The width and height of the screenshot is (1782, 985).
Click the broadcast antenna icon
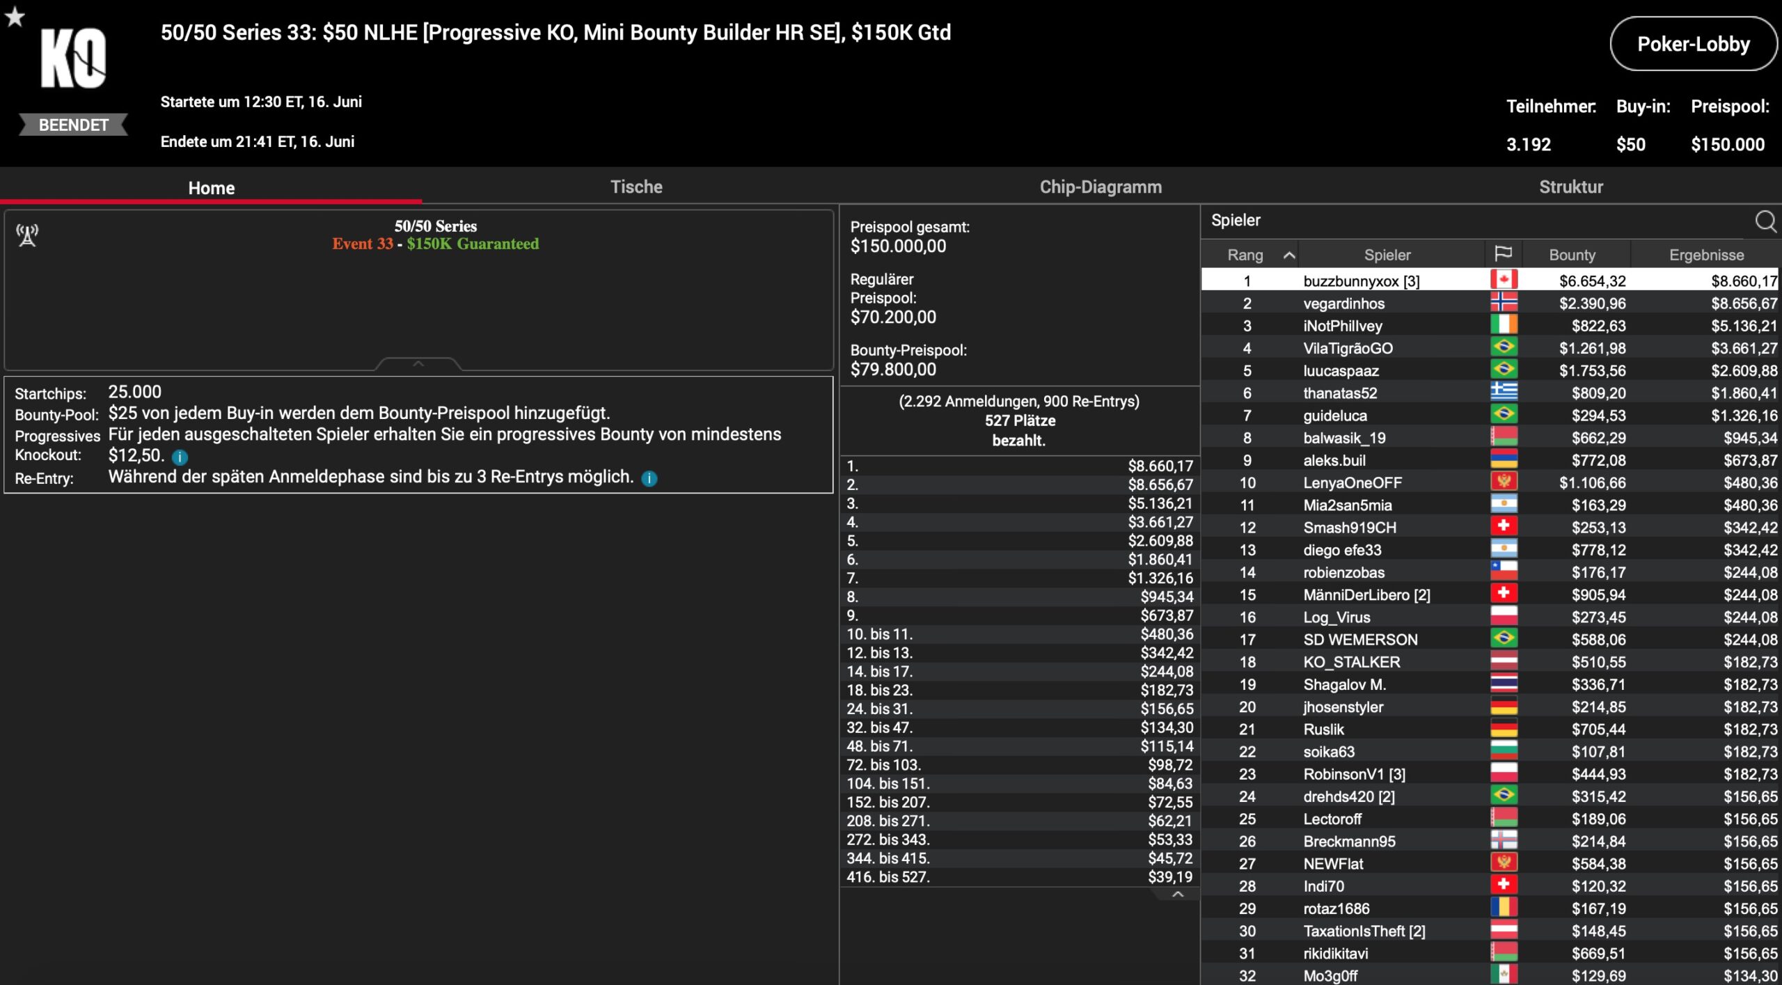click(27, 235)
